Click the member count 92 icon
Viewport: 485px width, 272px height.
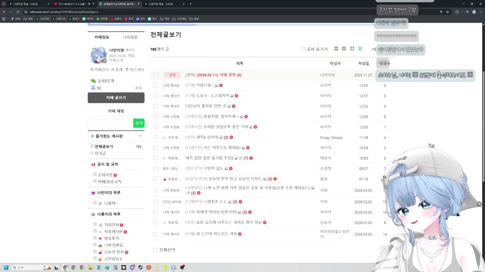[93, 88]
